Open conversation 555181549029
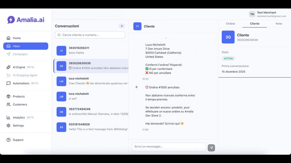 tap(91, 127)
